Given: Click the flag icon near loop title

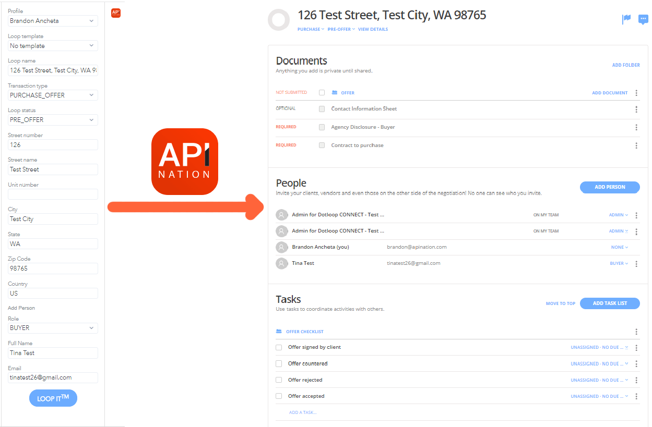Looking at the screenshot, I should coord(626,19).
